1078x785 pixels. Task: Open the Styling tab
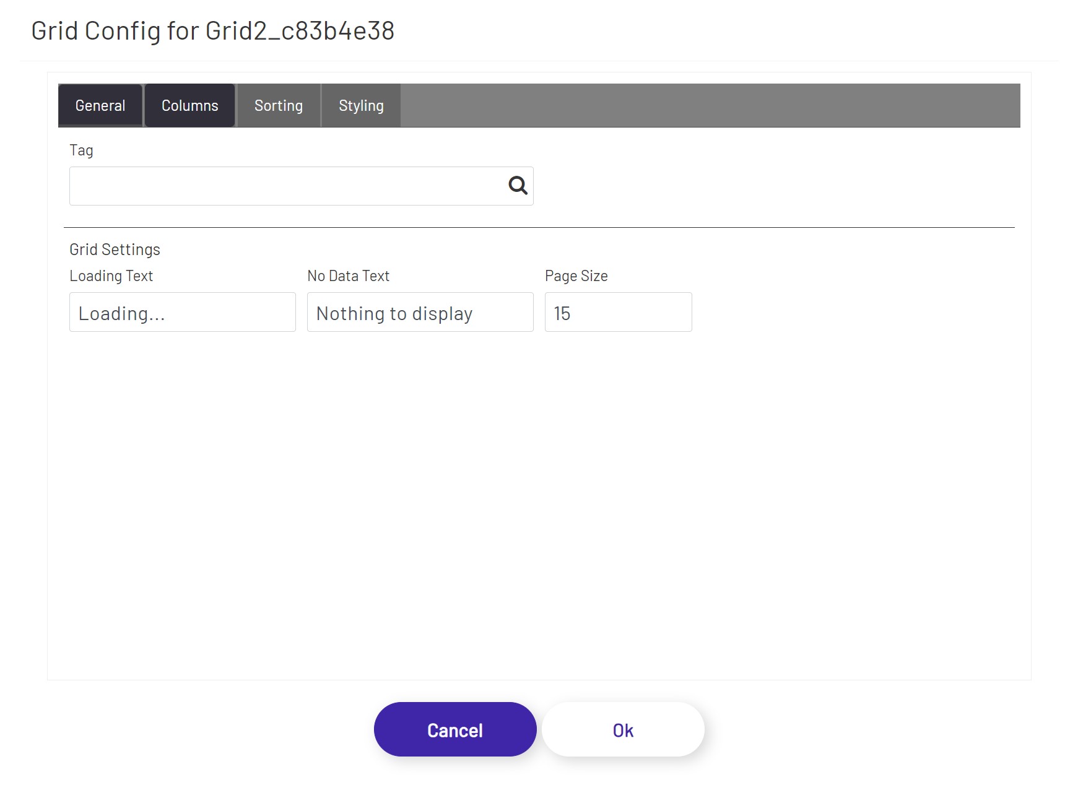pos(361,105)
